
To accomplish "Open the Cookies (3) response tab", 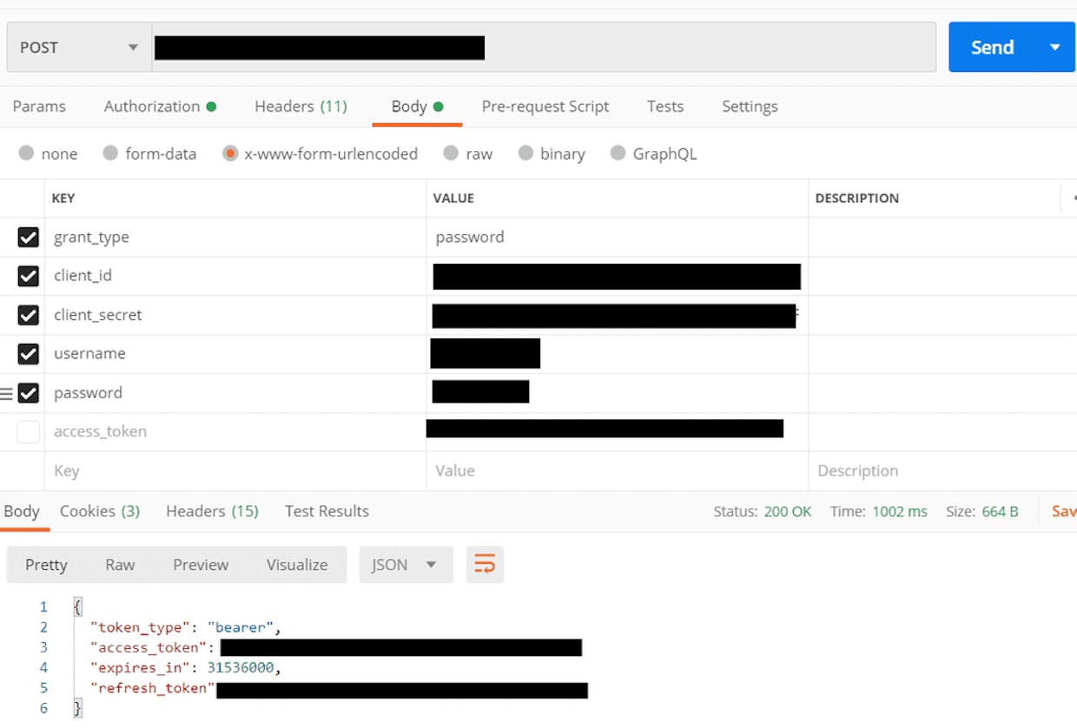I will [100, 511].
